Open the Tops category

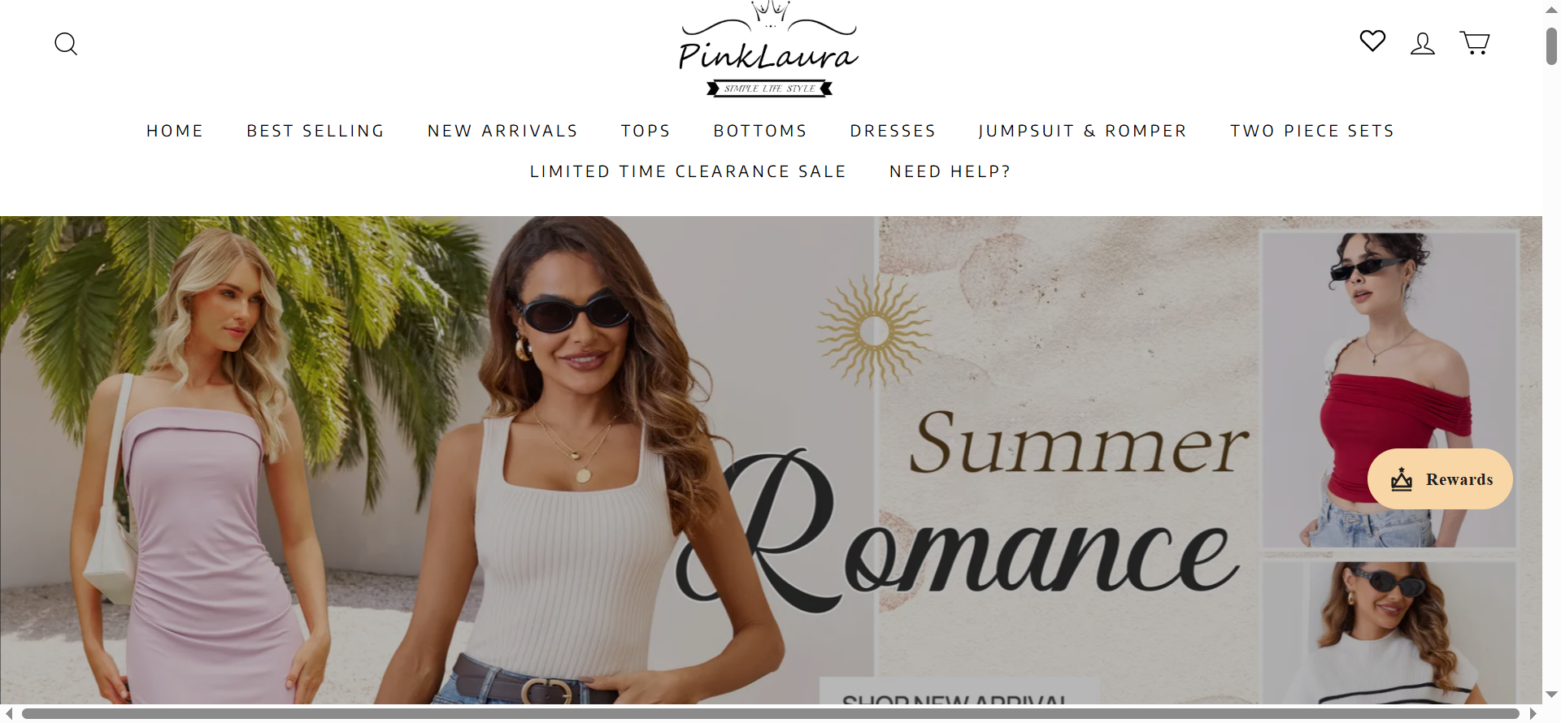pos(646,131)
